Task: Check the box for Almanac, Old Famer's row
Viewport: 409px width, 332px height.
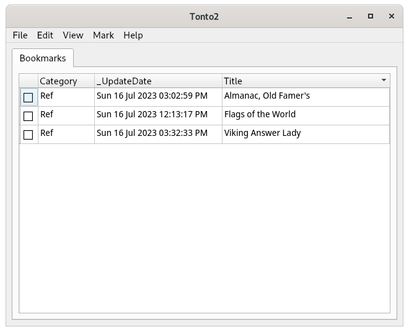Action: click(x=28, y=97)
